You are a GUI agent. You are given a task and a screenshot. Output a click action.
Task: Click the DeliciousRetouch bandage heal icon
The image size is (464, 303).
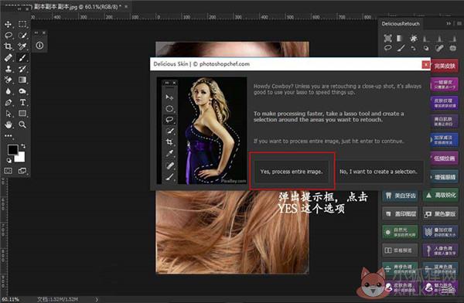coord(439,48)
